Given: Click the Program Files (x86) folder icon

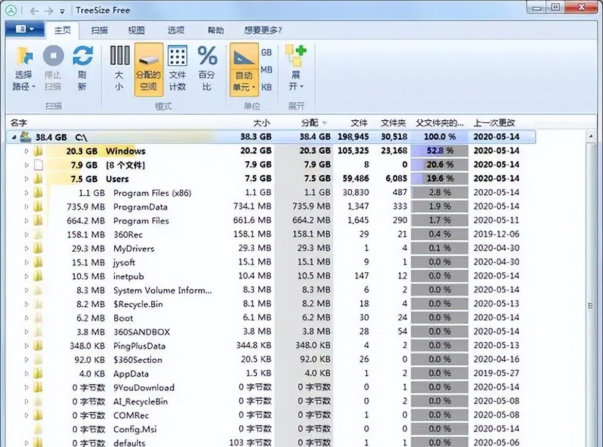Looking at the screenshot, I should [x=38, y=193].
